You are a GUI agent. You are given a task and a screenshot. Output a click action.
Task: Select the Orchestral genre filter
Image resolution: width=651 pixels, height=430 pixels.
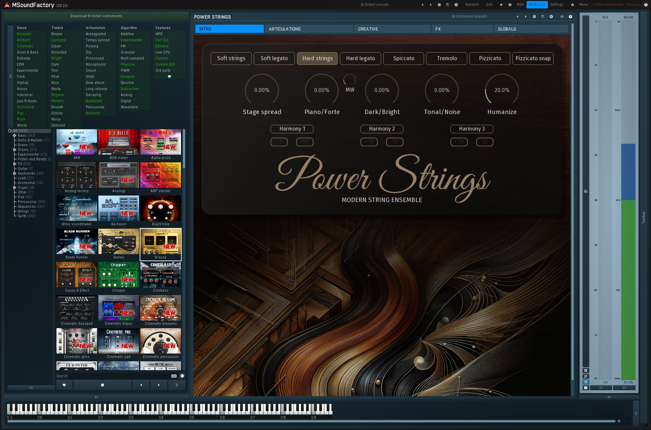25,107
